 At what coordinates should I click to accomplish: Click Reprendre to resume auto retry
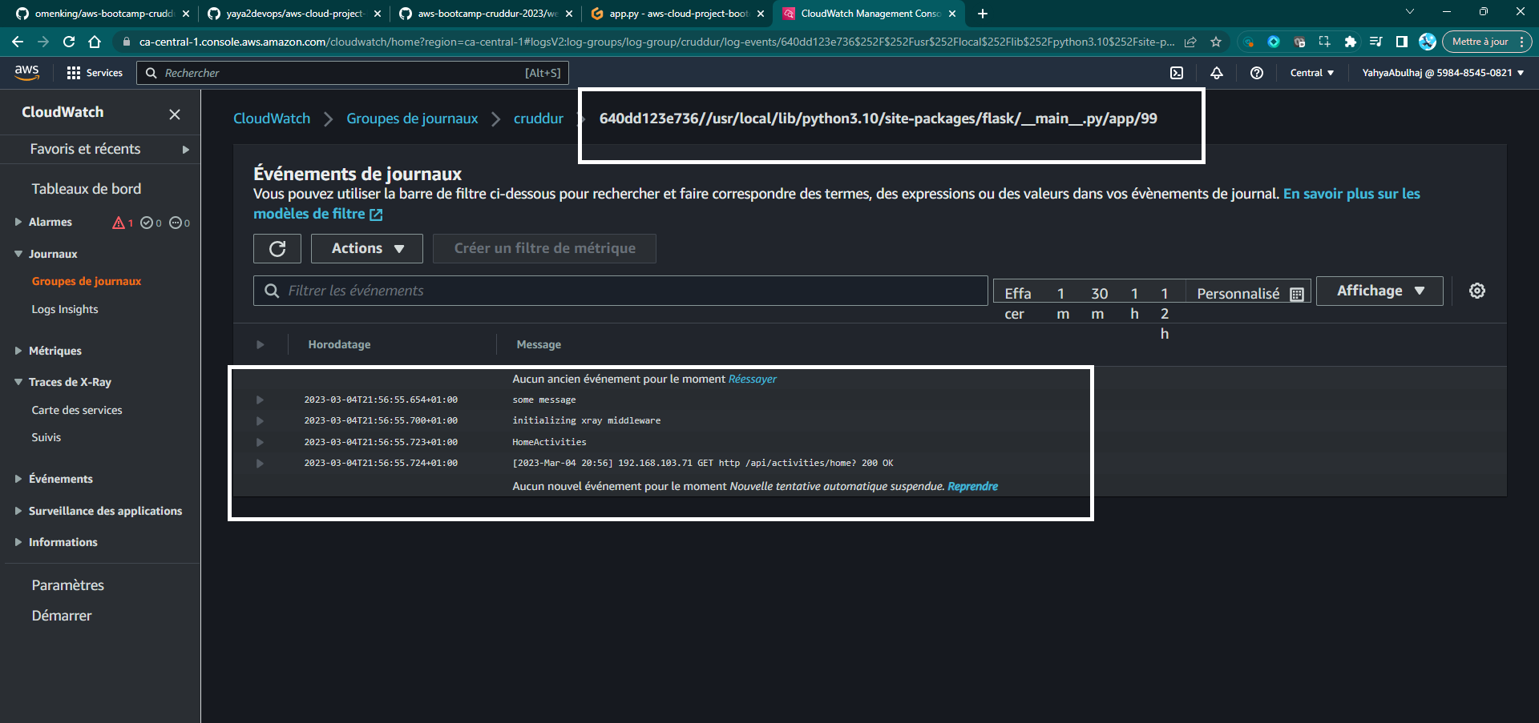tap(973, 486)
